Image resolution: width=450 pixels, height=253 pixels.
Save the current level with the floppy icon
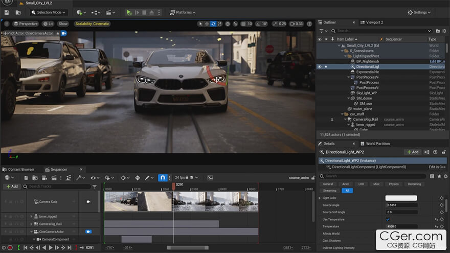click(7, 12)
